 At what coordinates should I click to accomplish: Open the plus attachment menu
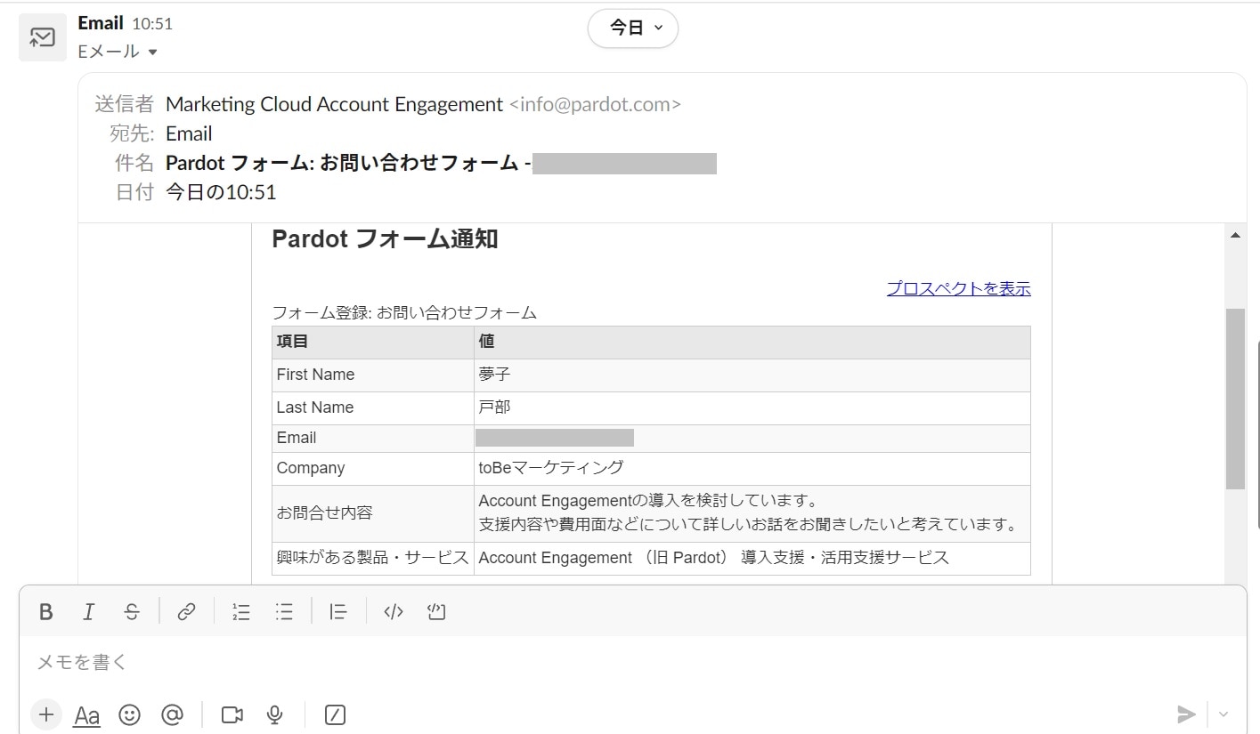click(x=46, y=714)
